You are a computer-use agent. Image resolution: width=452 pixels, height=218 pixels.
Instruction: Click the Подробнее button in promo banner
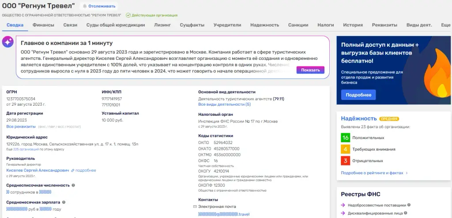[x=358, y=95]
